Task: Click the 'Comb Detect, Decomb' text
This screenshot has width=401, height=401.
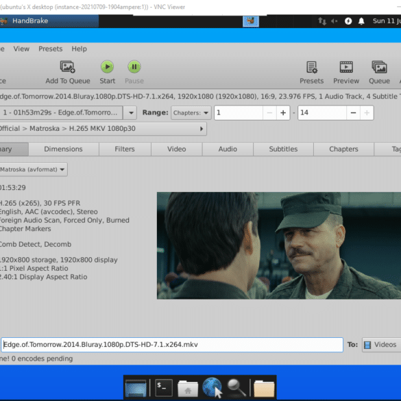Action: pyautogui.click(x=35, y=244)
